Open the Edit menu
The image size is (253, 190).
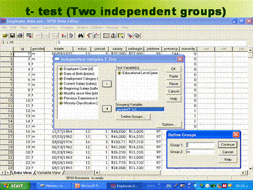click(x=13, y=27)
